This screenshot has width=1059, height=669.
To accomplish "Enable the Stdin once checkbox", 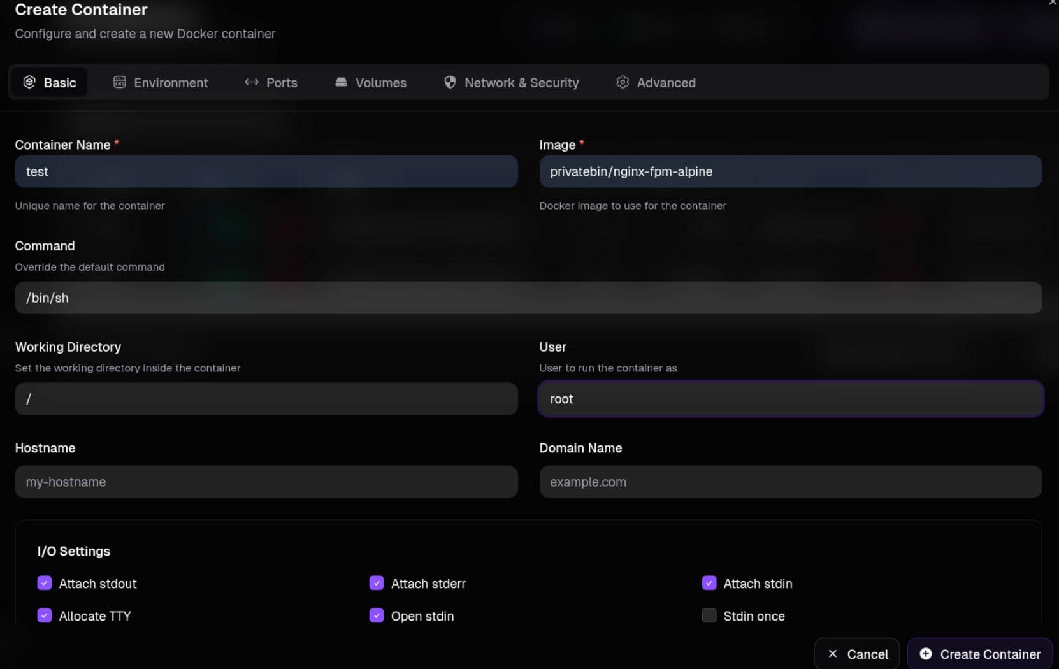I will pos(709,615).
